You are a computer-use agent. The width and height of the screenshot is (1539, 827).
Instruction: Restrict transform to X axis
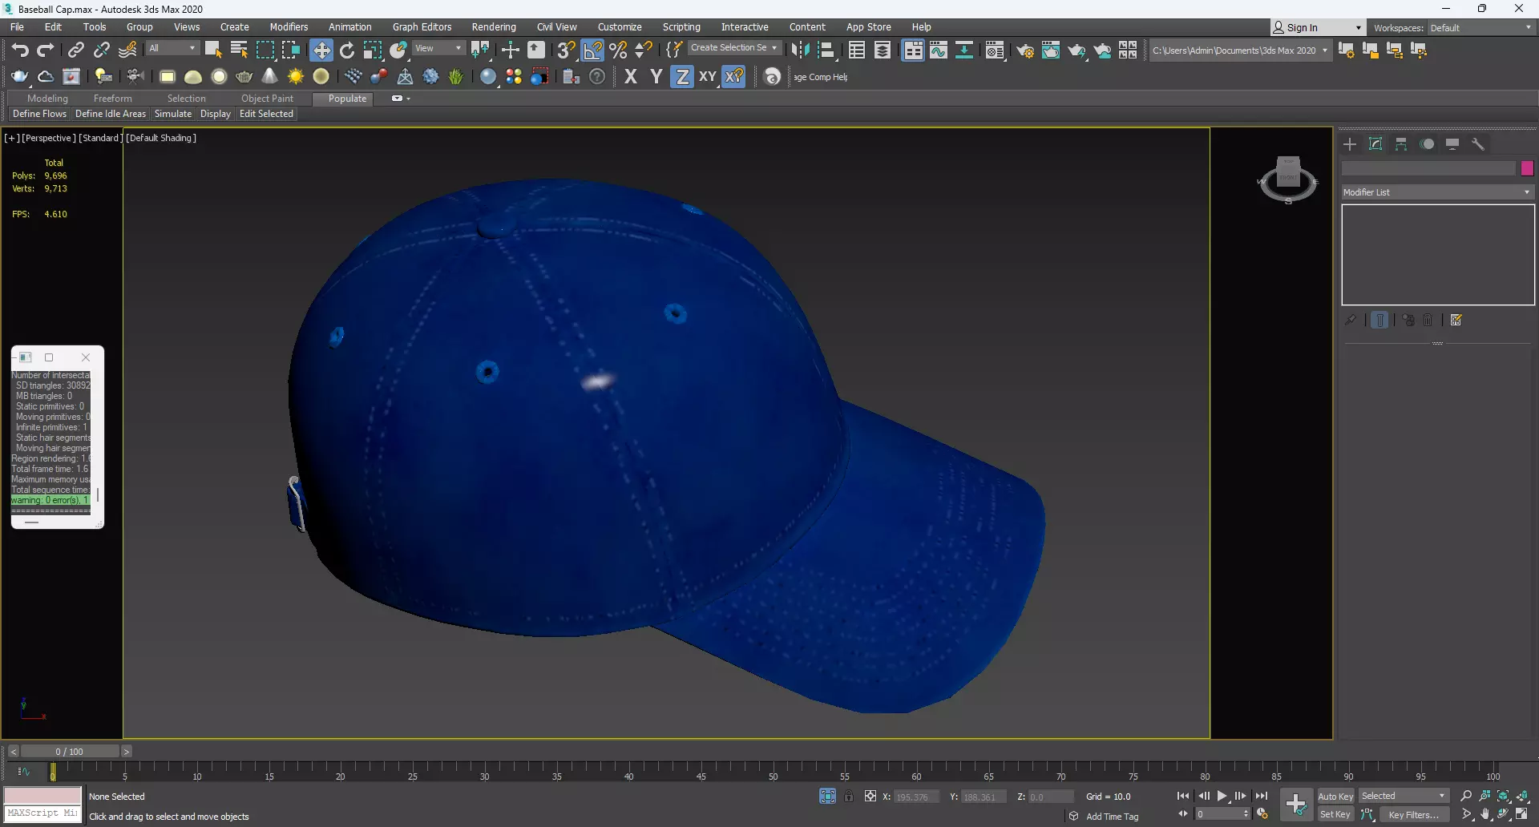pos(631,77)
